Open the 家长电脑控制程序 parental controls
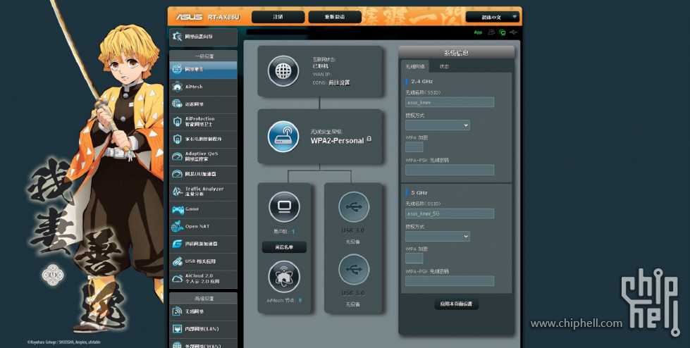Viewport: 690px width, 348px height. [203, 139]
